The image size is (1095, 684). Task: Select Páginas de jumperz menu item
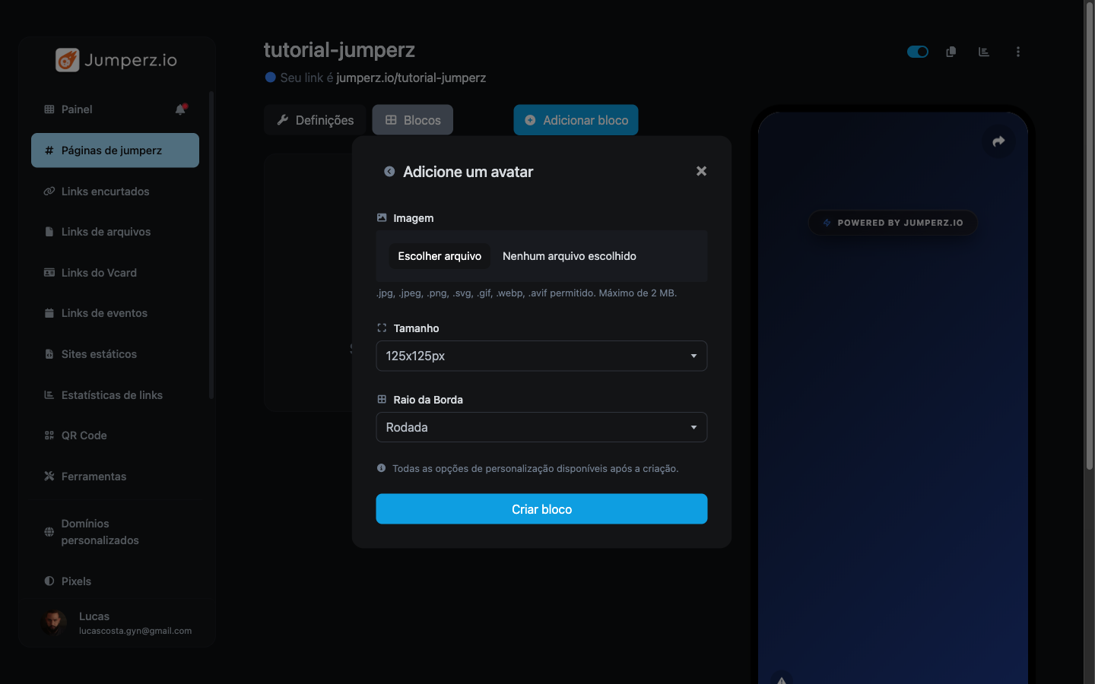tap(115, 150)
